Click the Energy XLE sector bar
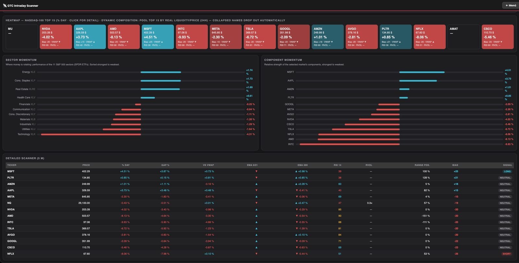 coord(161,72)
